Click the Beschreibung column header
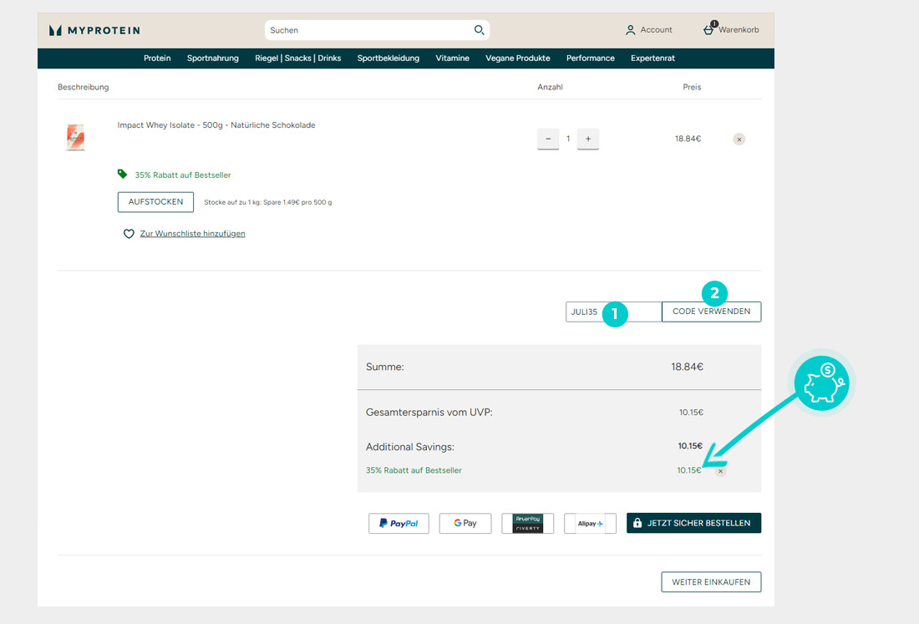The height and width of the screenshot is (624, 919). [x=84, y=88]
